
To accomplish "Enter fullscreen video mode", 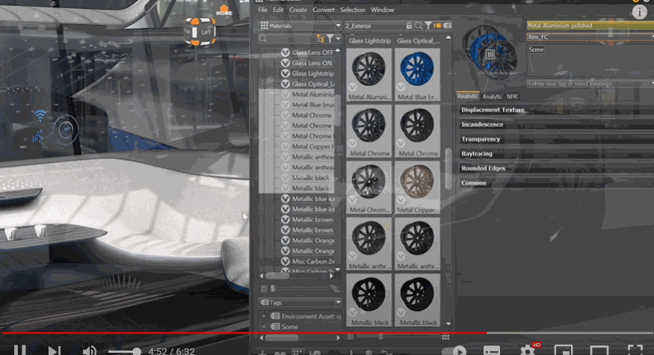I will (x=634, y=350).
